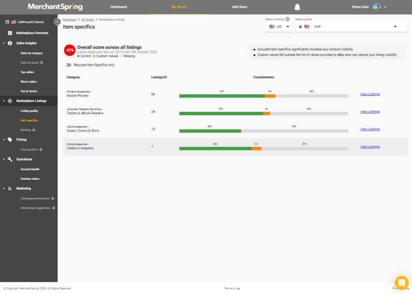412x294 pixels.
Task: Click the Missing legend marker
Action: click(121, 55)
